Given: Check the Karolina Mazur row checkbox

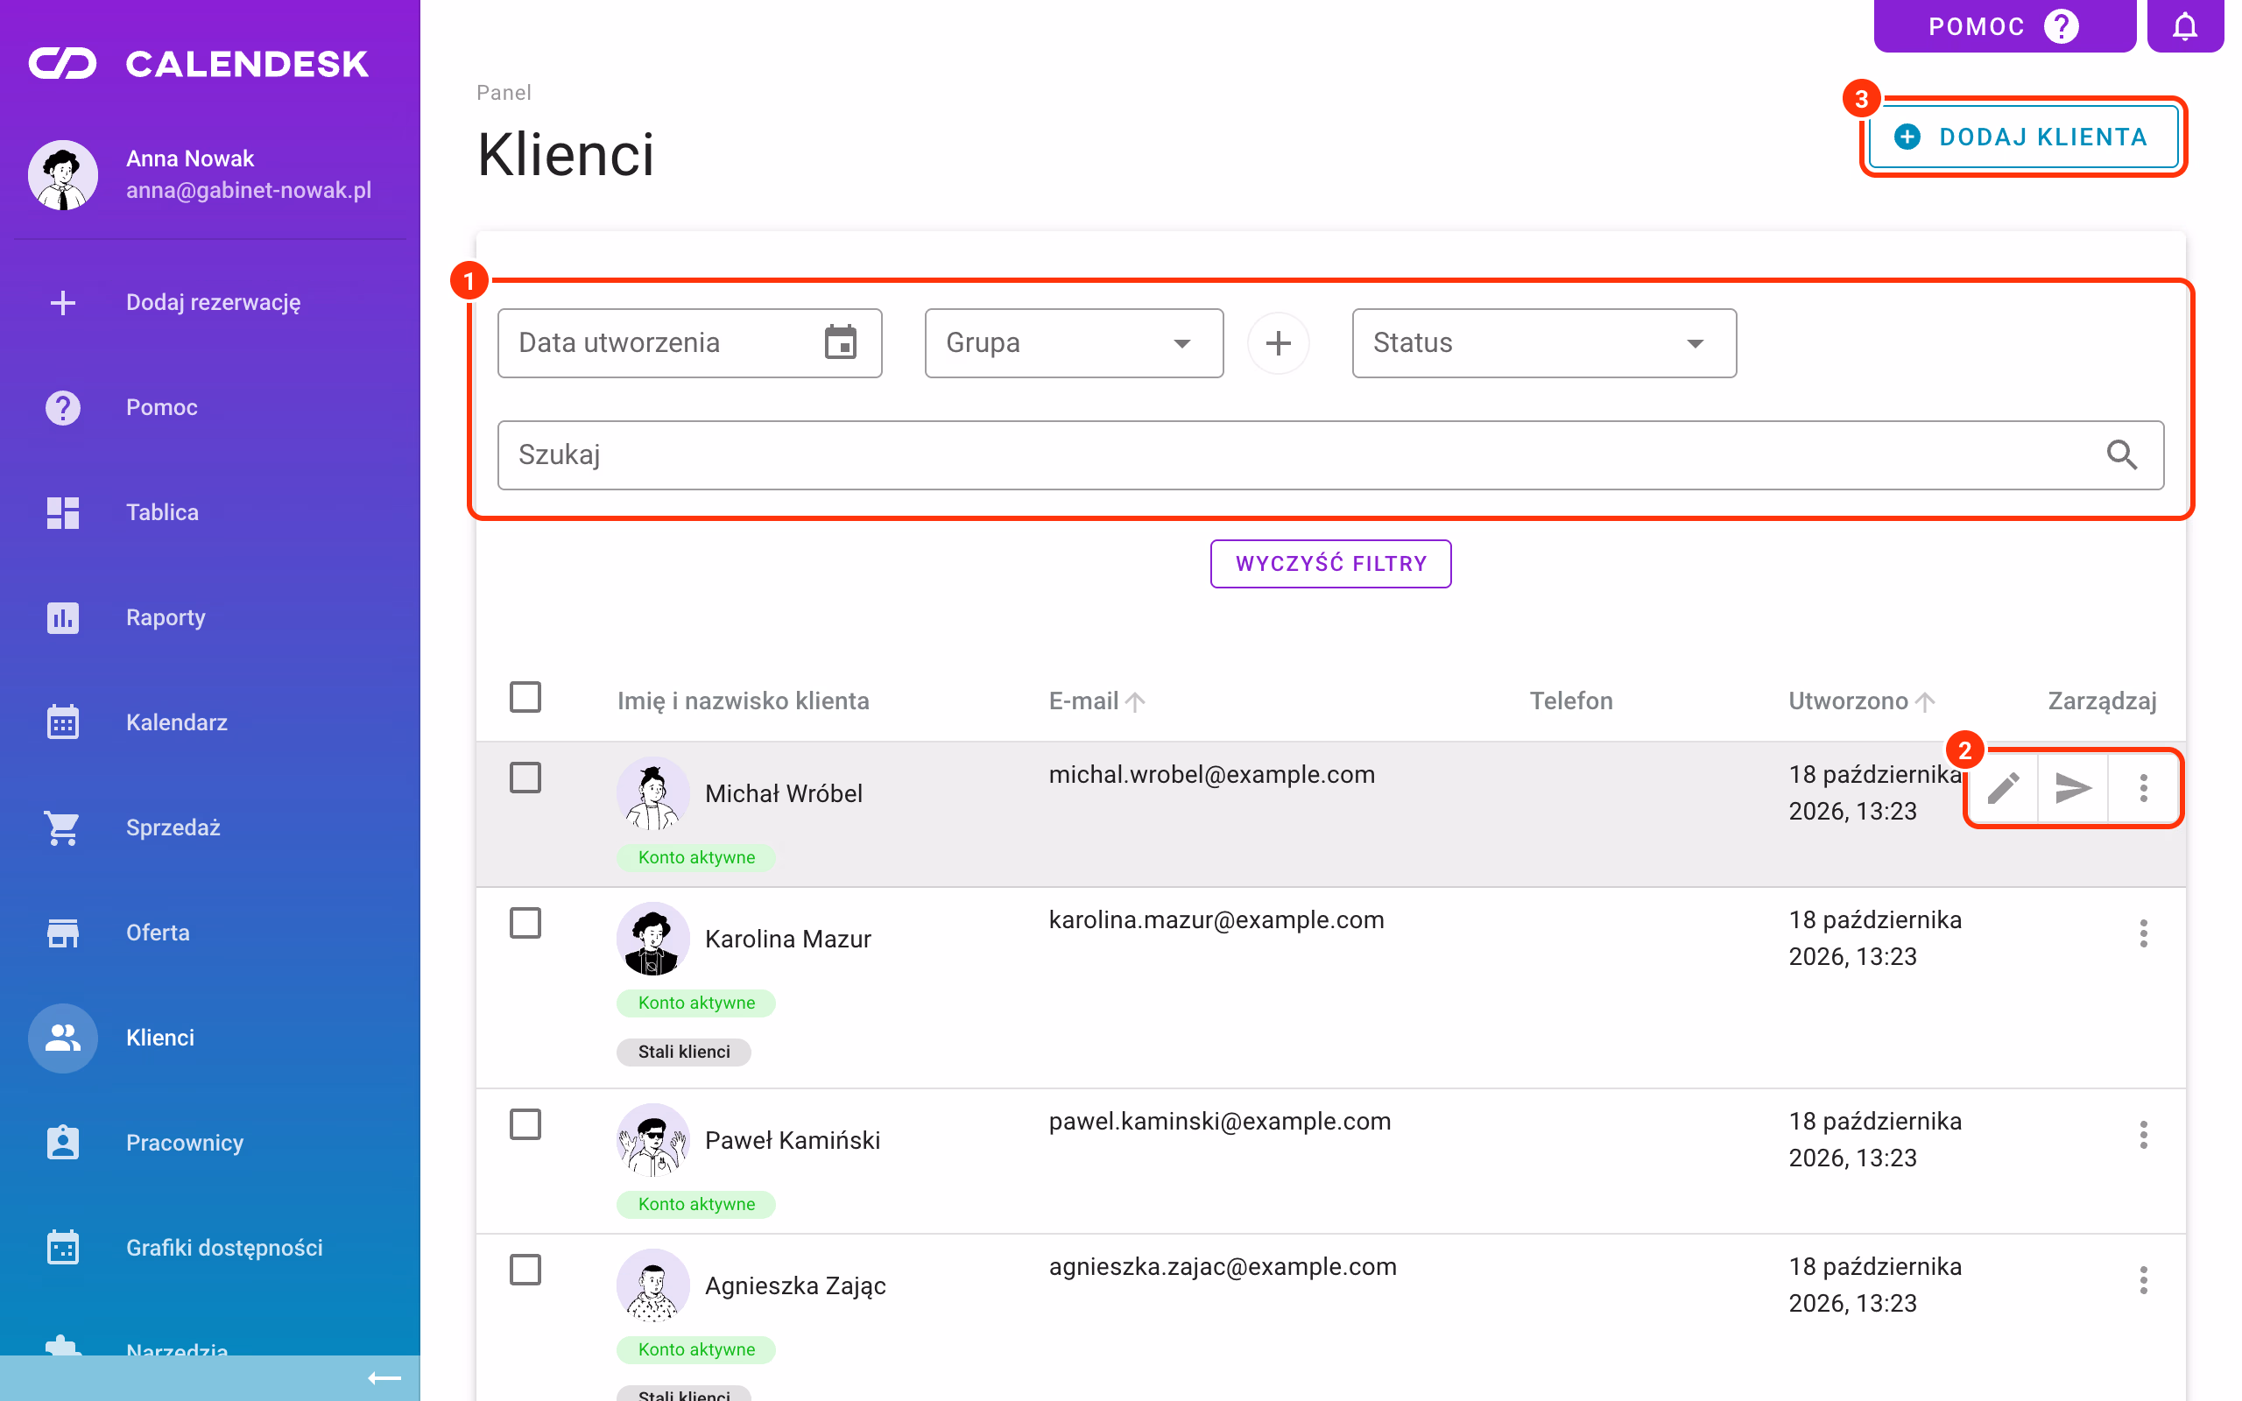Looking at the screenshot, I should point(525,923).
